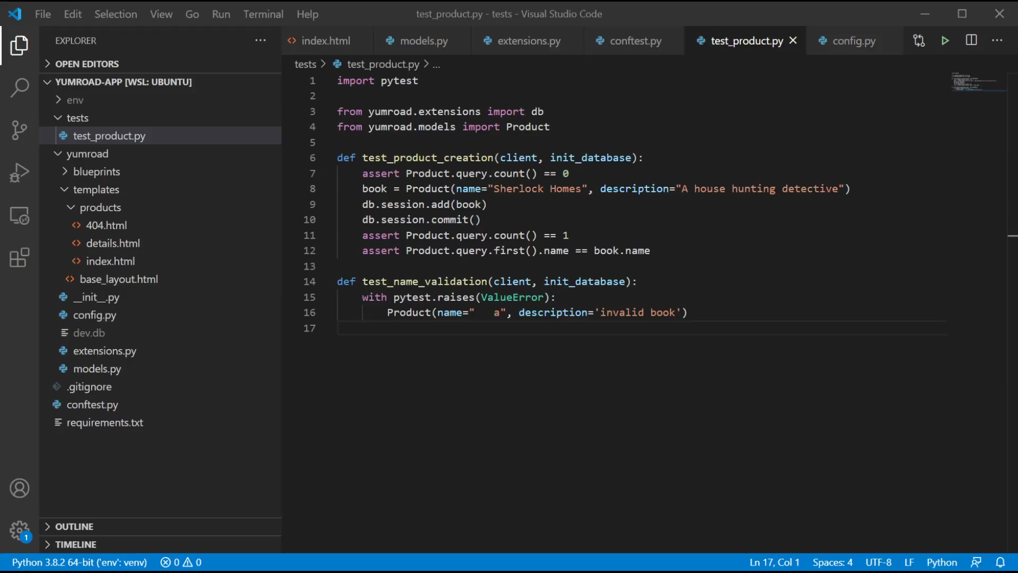Select the Extensions icon in activity bar
The height and width of the screenshot is (573, 1018).
[x=19, y=257]
